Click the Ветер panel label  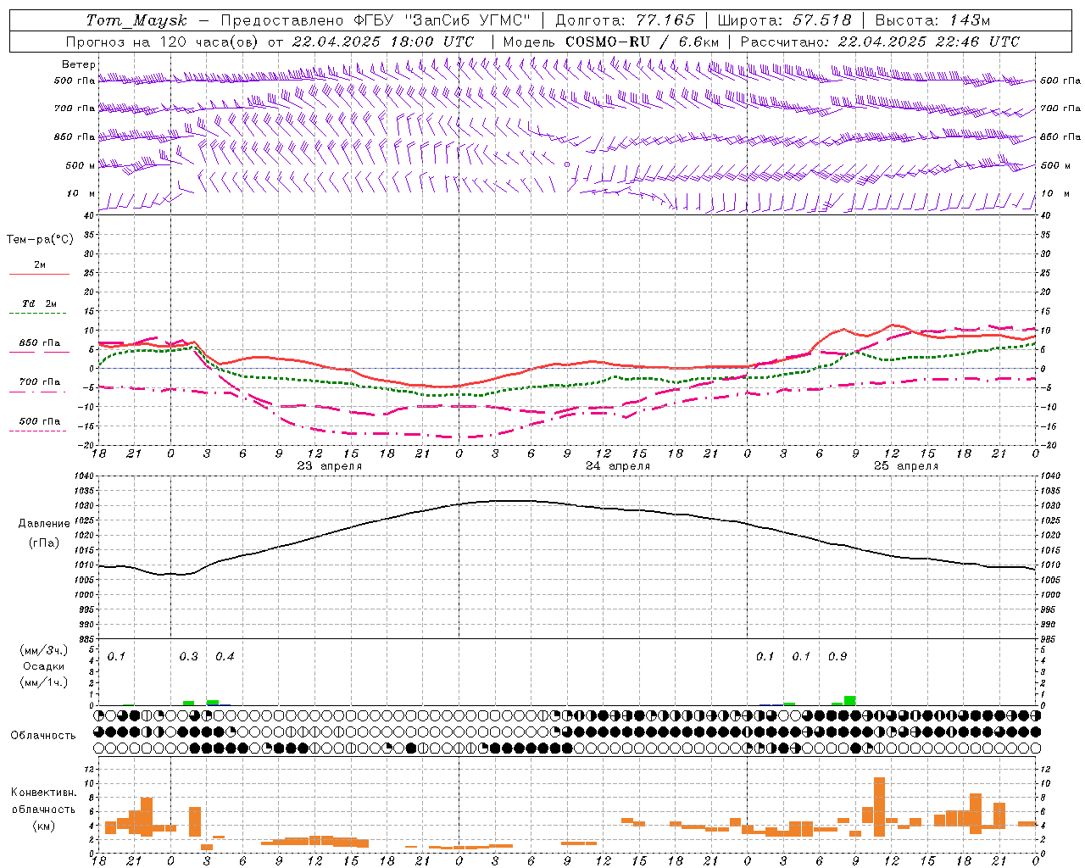(79, 64)
